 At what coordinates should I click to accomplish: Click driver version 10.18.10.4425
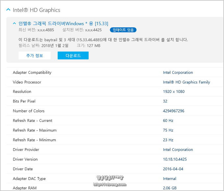point(175,159)
